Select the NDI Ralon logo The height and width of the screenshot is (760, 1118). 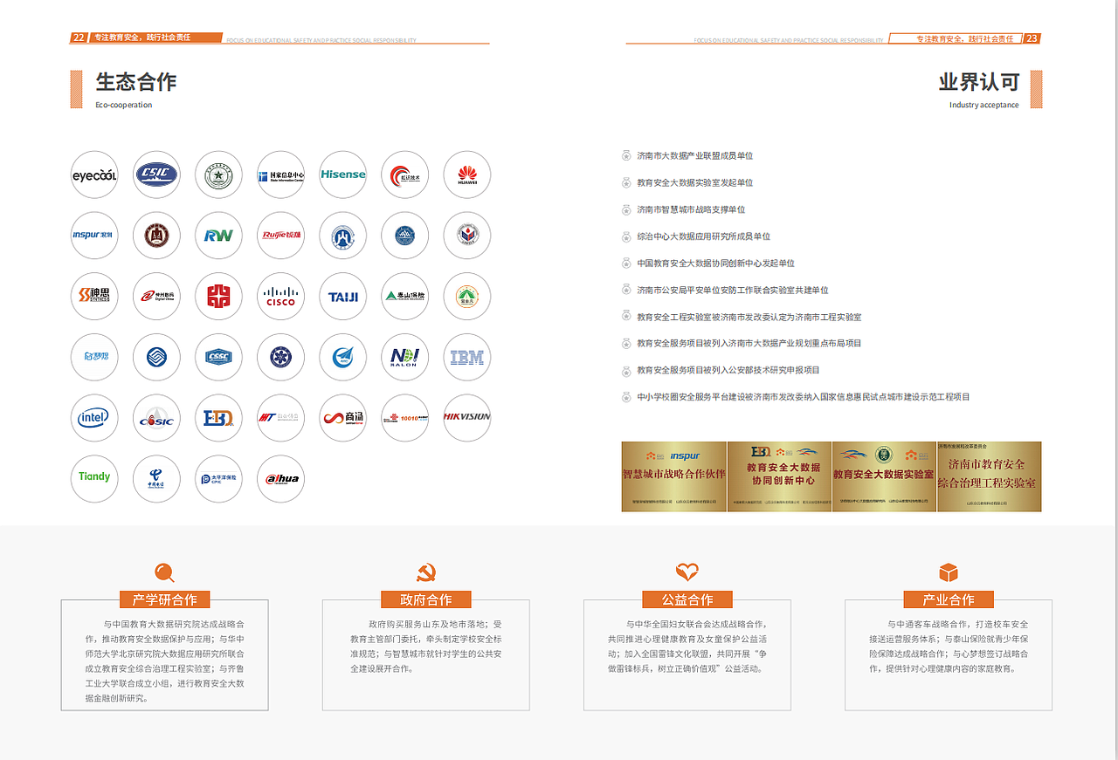405,357
